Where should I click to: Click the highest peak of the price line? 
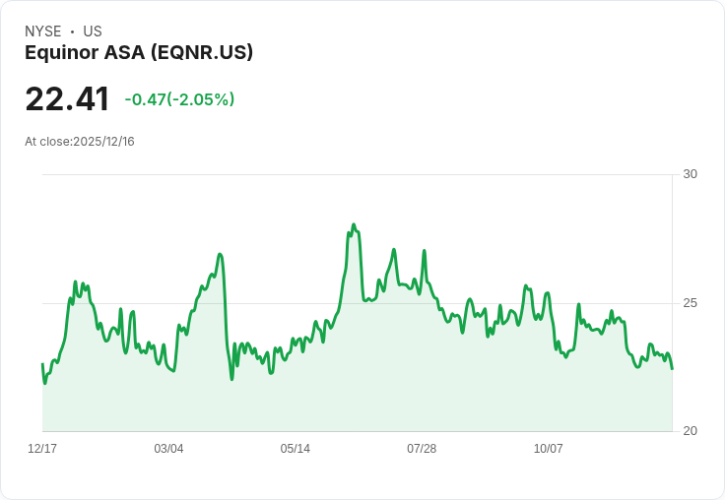click(x=354, y=224)
